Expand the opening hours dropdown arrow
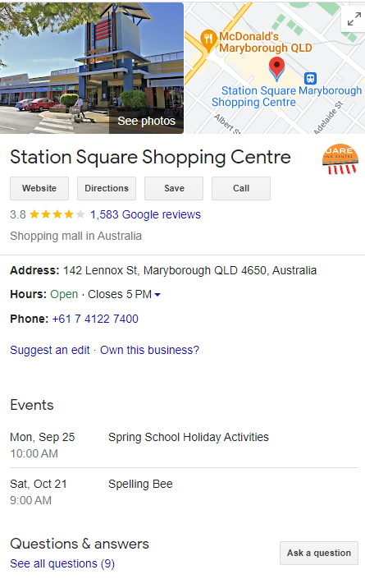This screenshot has height=579, width=365. 157,295
